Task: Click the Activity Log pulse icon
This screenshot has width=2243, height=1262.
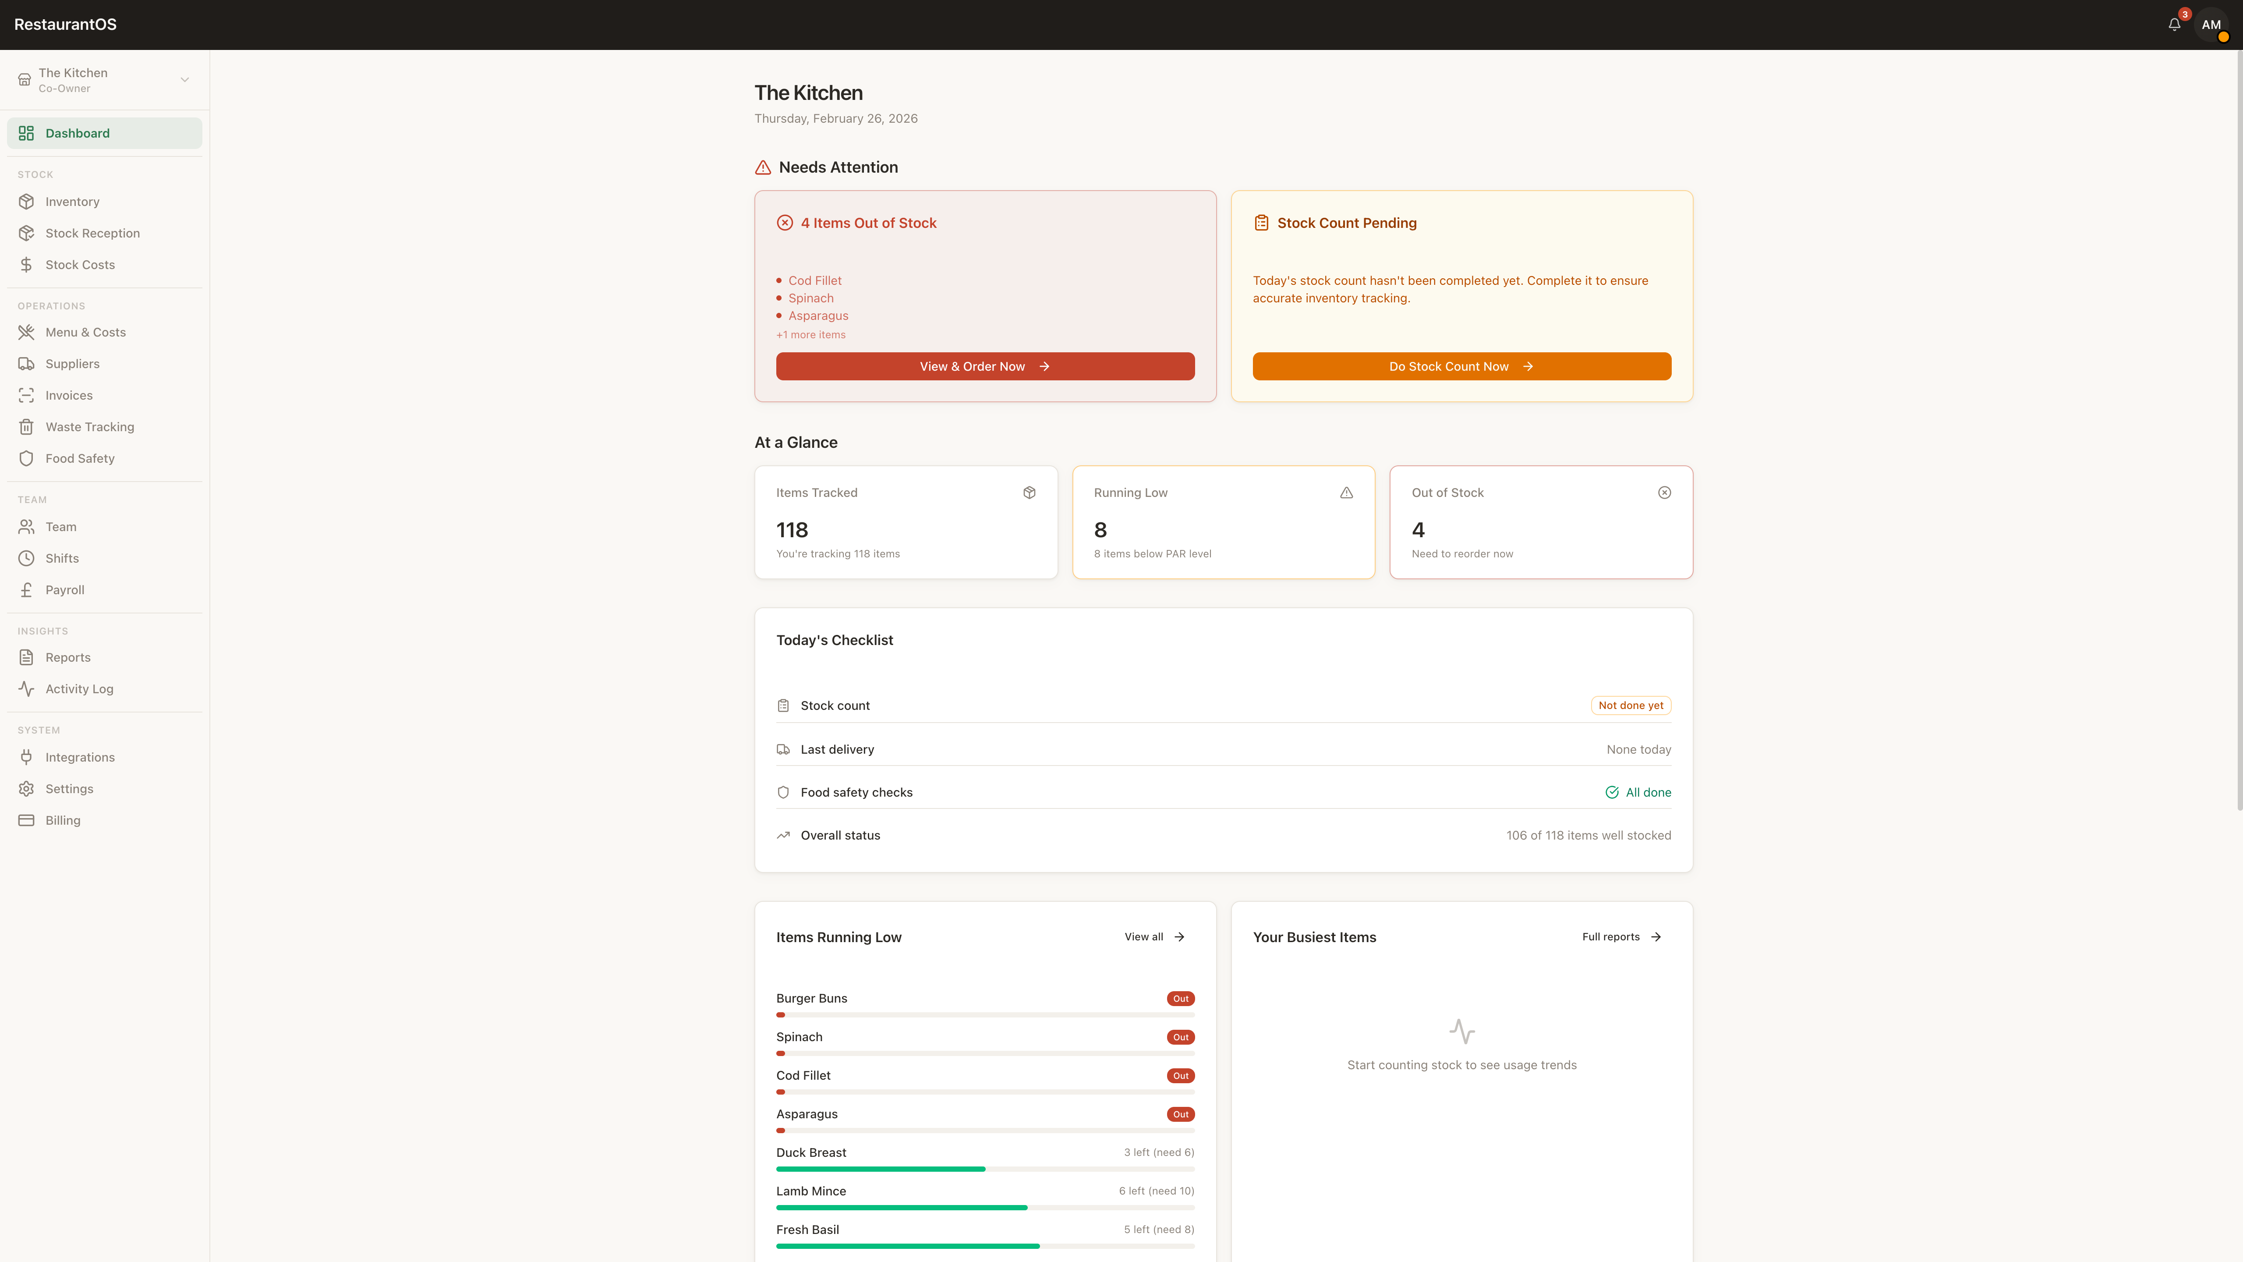Action: click(x=26, y=689)
